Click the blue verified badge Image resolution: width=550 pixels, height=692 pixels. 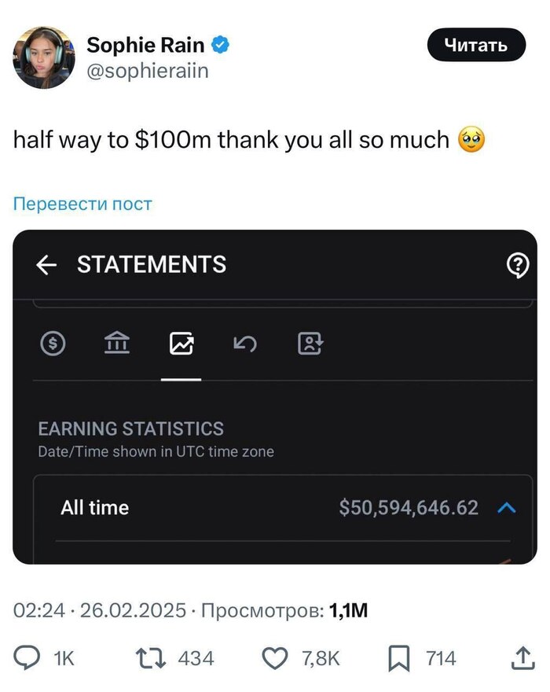221,46
